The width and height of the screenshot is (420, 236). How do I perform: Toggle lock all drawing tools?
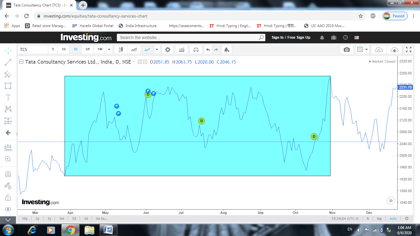[8, 197]
